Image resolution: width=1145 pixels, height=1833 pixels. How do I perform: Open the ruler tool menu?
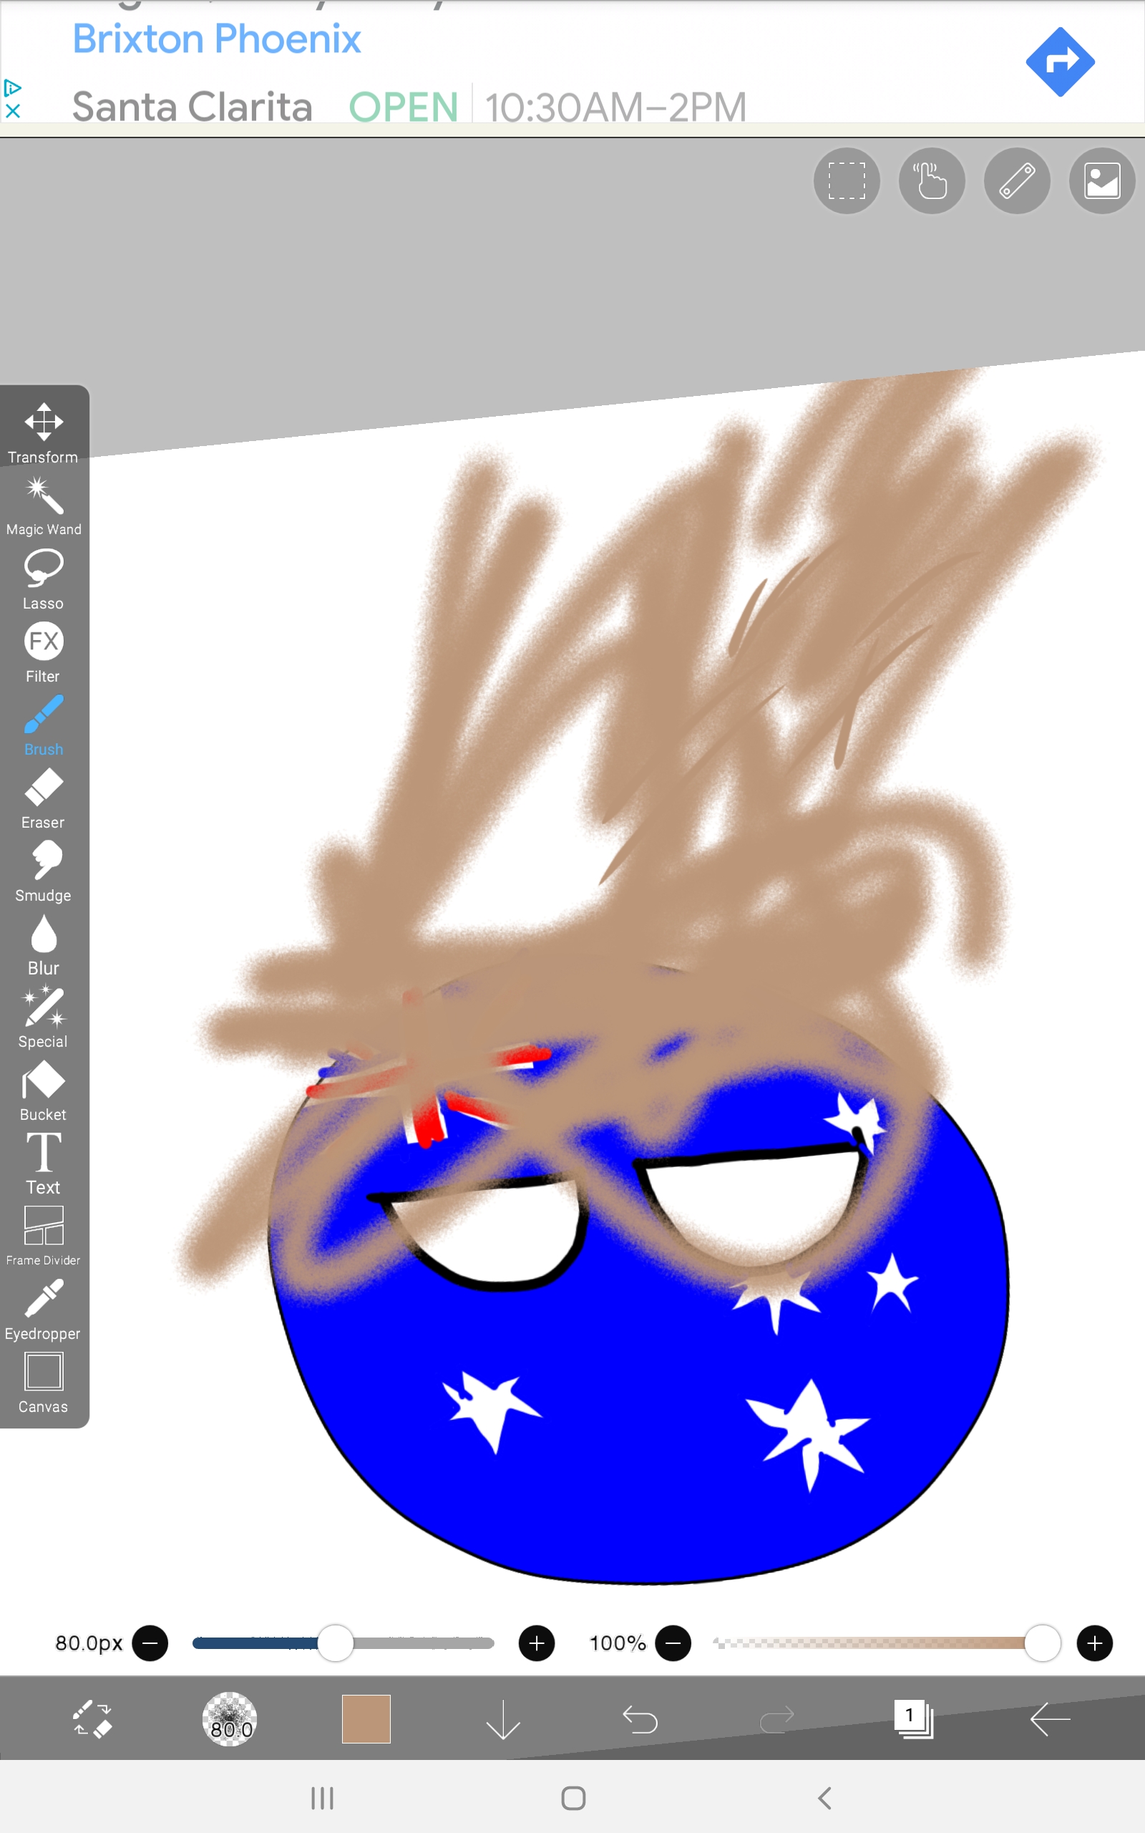pos(1017,180)
